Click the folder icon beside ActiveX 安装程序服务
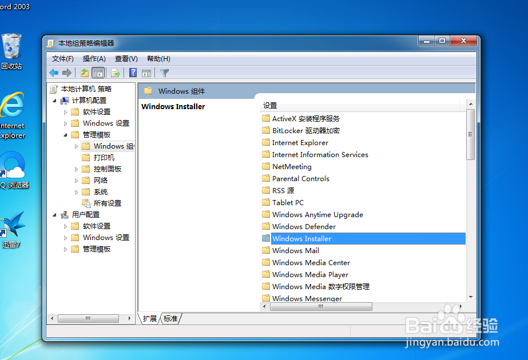528x360 pixels. click(266, 118)
